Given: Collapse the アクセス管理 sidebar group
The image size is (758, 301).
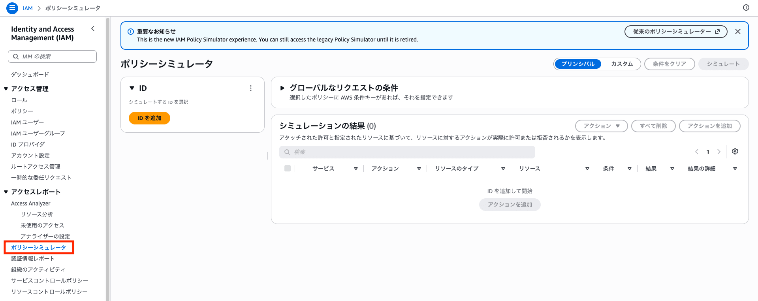Looking at the screenshot, I should point(6,89).
